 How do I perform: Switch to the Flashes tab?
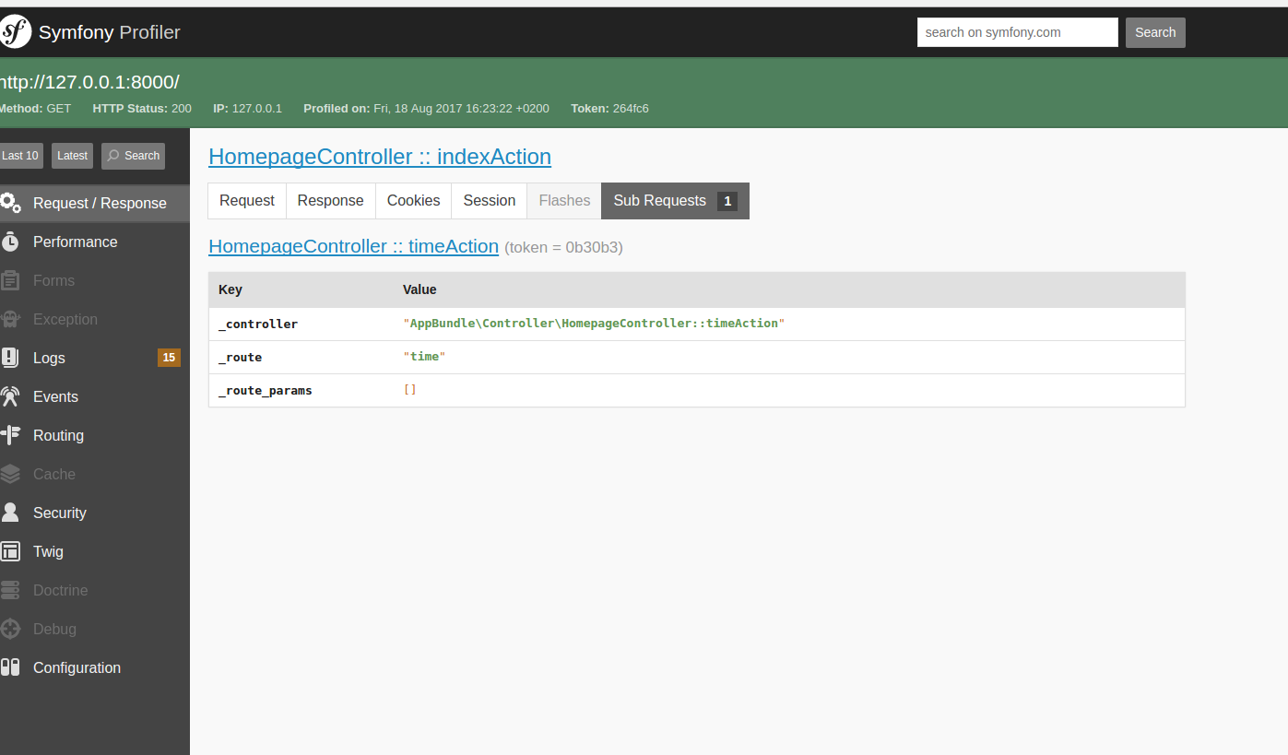point(564,201)
